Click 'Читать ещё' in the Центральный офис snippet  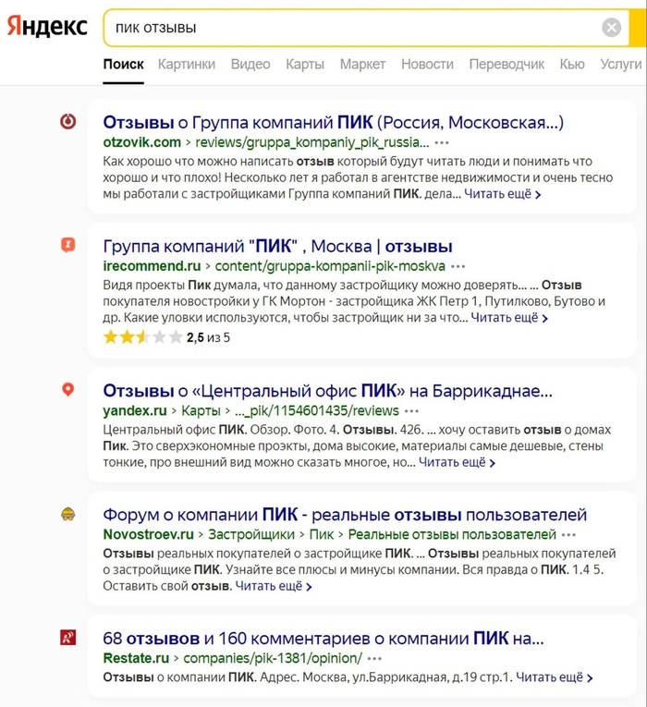click(x=457, y=463)
